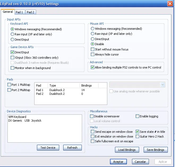Select WM Keyboard in Device Diagnostics

click(17, 117)
